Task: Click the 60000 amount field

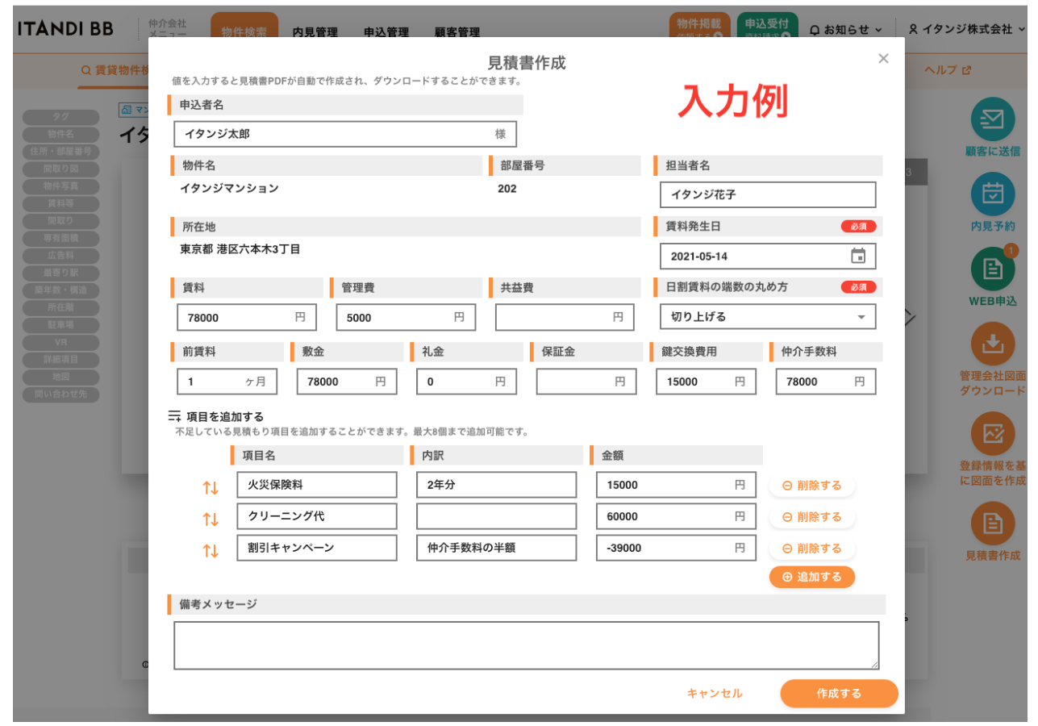Action: (x=677, y=516)
